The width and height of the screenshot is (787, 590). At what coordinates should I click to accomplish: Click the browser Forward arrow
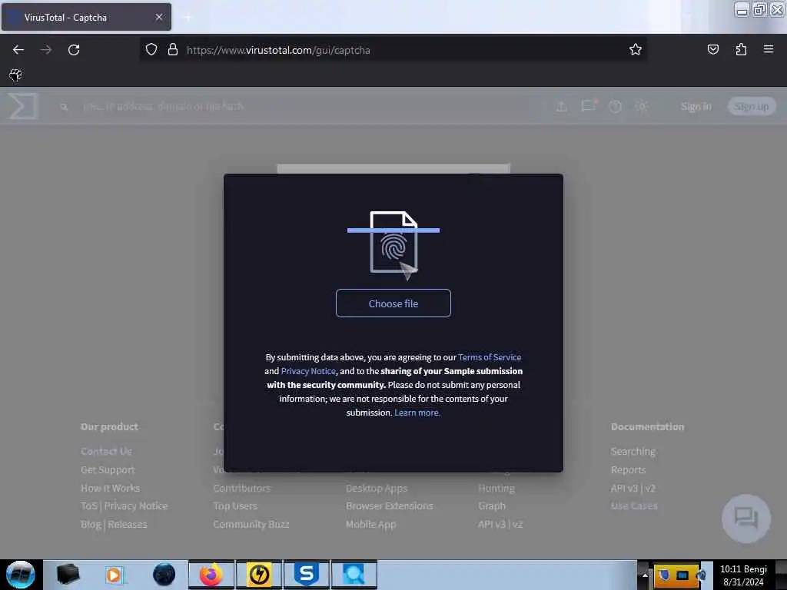coord(46,50)
